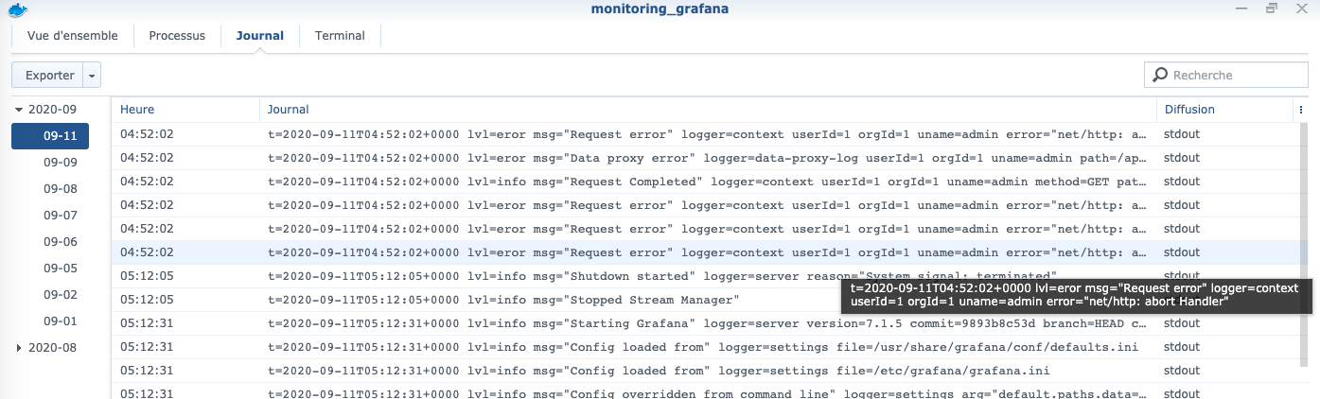Select the 09-02 date entry
The height and width of the screenshot is (399, 1320).
click(x=60, y=295)
